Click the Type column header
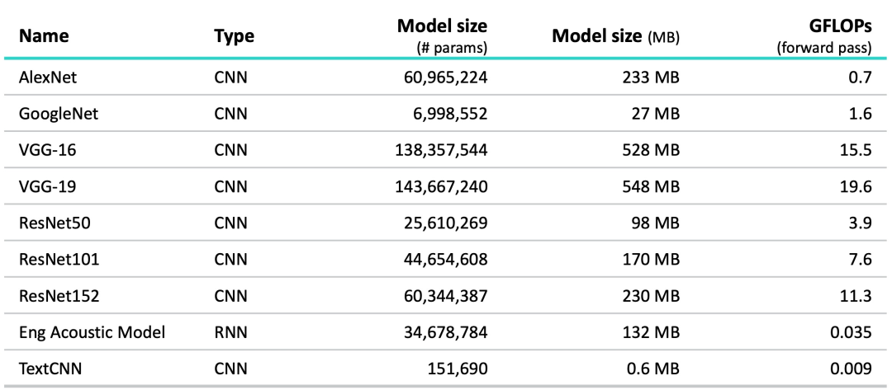This screenshot has width=892, height=390. click(234, 36)
